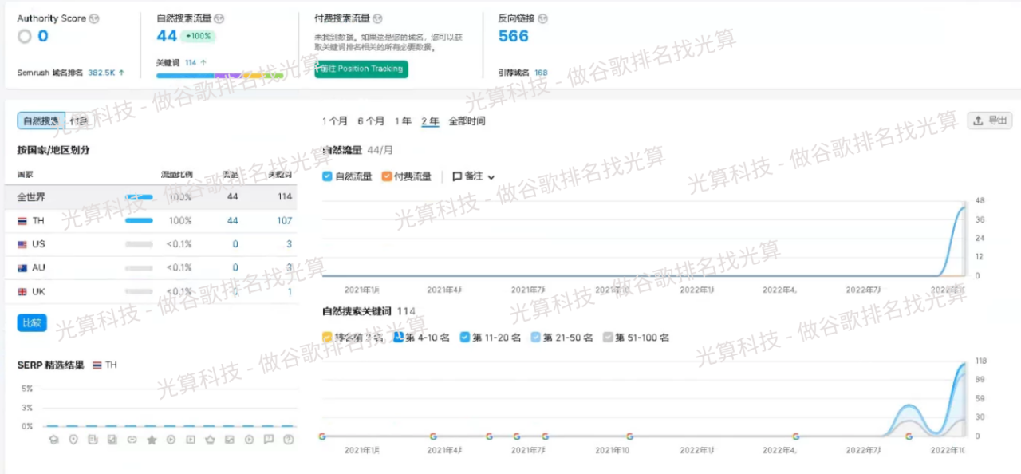The image size is (1021, 474).
Task: Open the 引荐域名 168 link
Action: (x=541, y=72)
